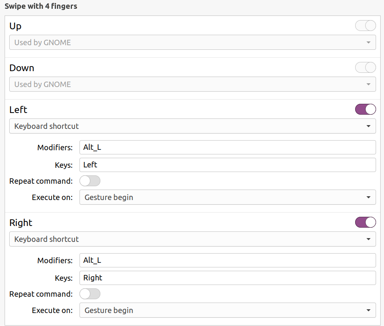Click 'Keys:' label in Left section
Viewport: 384px width, 326px height.
coord(64,165)
